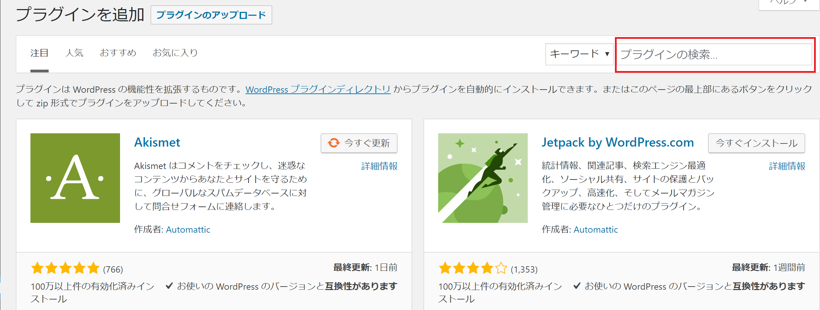
Task: Open 詳細情報 link for Jetpack
Action: point(787,166)
